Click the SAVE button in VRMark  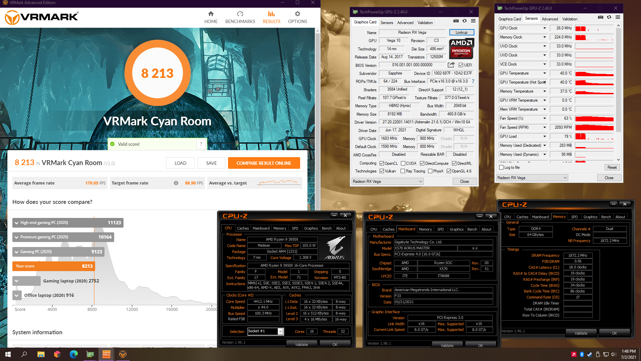(x=211, y=163)
